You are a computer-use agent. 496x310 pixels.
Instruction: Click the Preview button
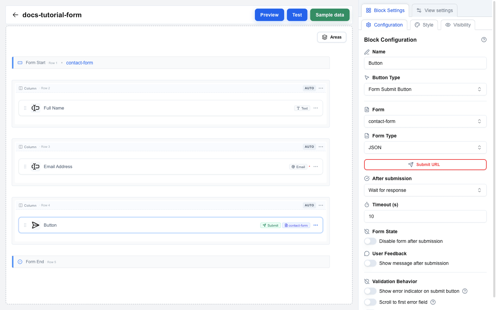[269, 15]
